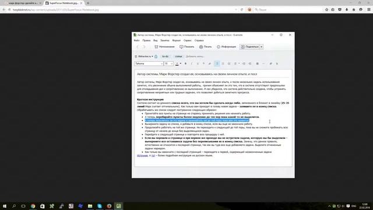Click the bookmark star icon
The height and width of the screenshot is (210, 373).
(326, 10)
